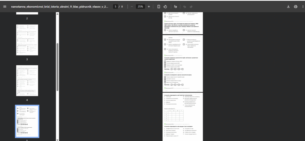Zoom out with the minus icon
Image resolution: width=305 pixels, height=141 pixels.
point(132,6)
